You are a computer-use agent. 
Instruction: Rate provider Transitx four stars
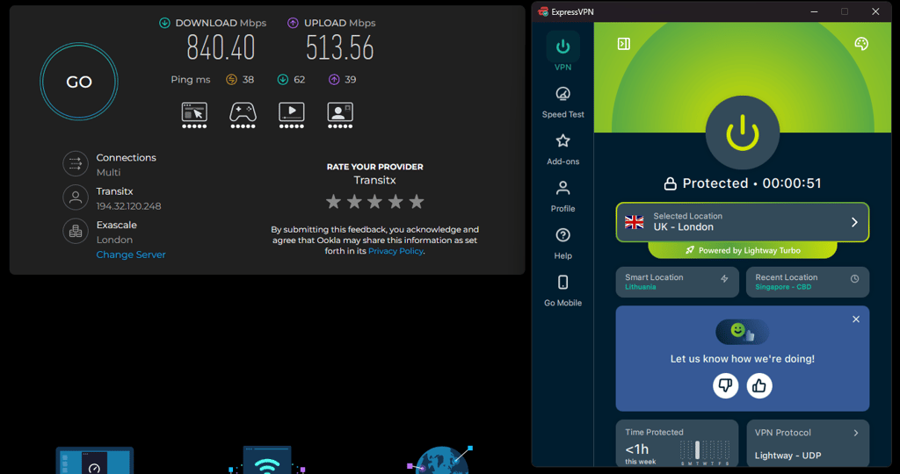[396, 202]
